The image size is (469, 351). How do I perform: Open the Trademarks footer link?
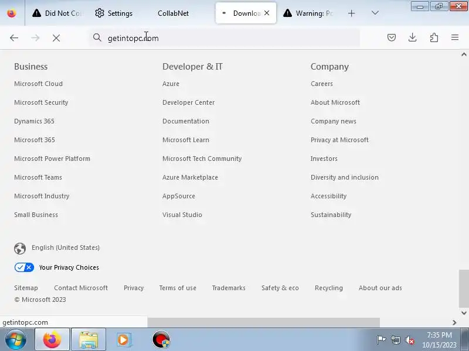(x=229, y=288)
